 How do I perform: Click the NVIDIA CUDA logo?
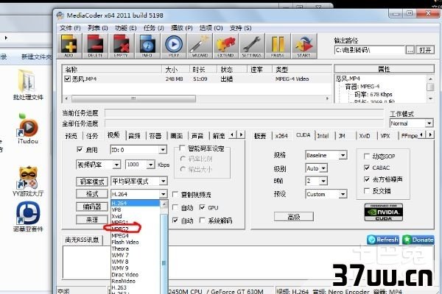383,212
